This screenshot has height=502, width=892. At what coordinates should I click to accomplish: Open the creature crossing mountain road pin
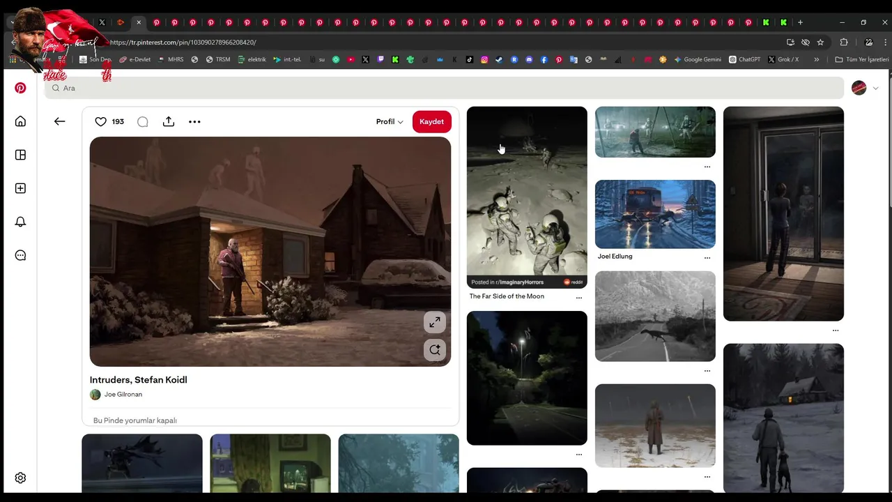click(655, 316)
